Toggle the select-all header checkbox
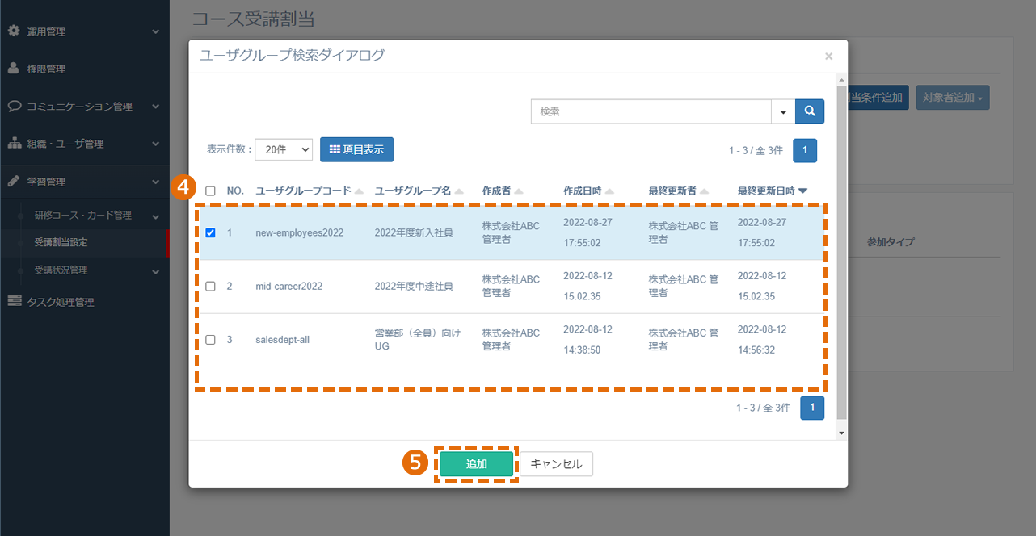 click(211, 191)
